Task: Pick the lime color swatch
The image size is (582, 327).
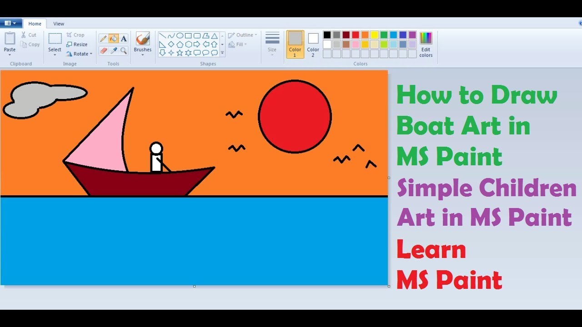Action: [x=384, y=45]
